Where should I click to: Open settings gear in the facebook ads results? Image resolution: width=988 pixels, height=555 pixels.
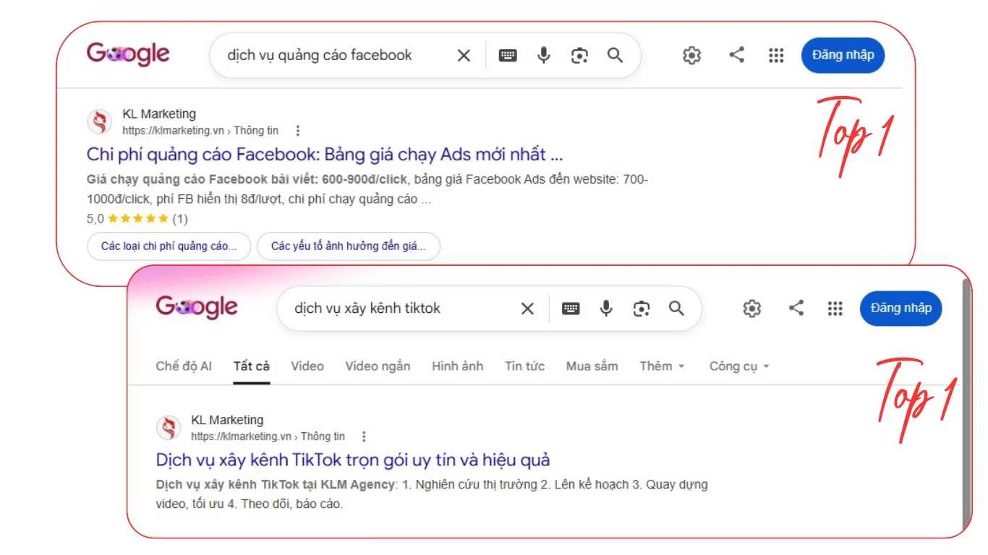click(692, 55)
